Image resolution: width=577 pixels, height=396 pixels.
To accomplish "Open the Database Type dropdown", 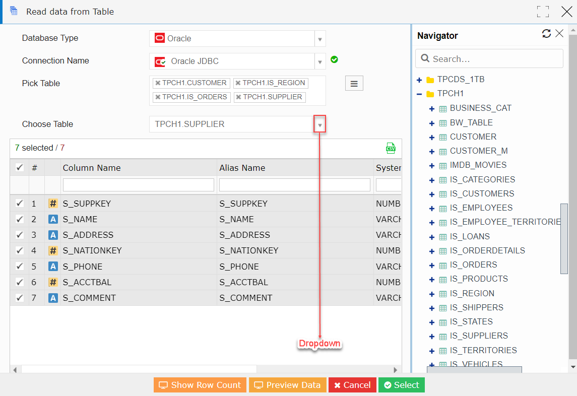I will (x=320, y=38).
